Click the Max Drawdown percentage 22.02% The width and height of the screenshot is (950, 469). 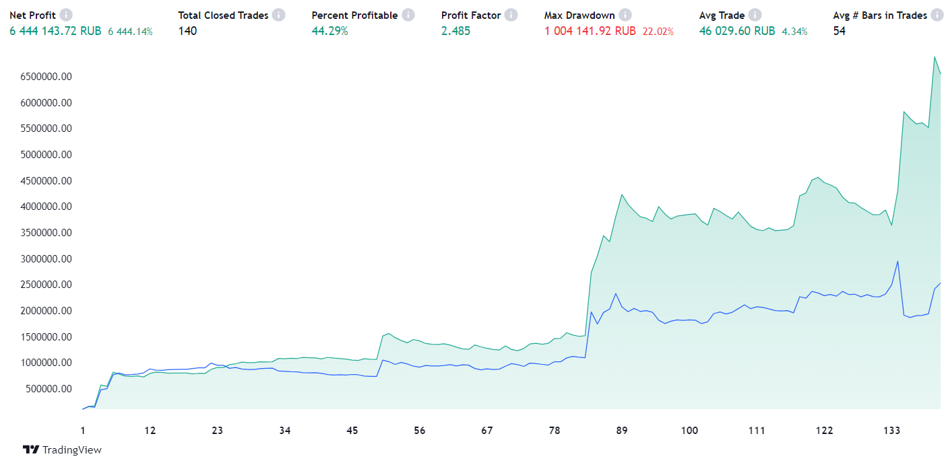658,32
